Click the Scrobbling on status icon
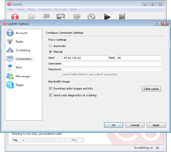 [x=157, y=148]
